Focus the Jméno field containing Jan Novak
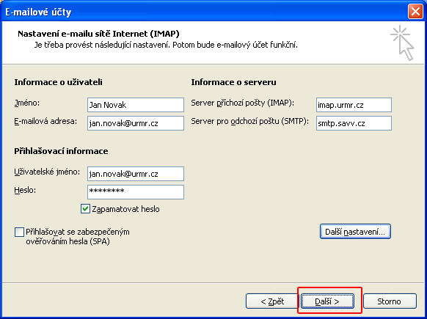This screenshot has height=319, width=427. [136, 105]
